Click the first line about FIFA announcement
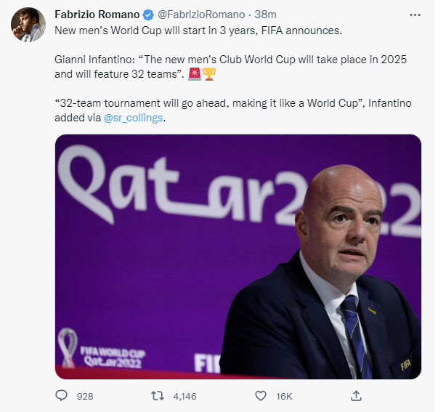446x412 pixels. [190, 31]
